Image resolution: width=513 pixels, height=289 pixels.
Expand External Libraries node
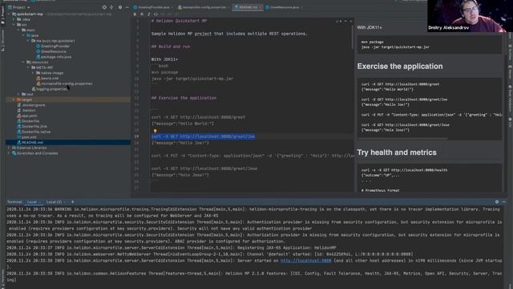(x=9, y=148)
